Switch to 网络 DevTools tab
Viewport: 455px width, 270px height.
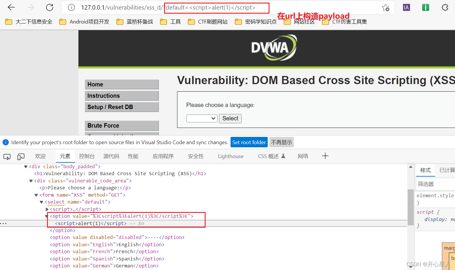[x=303, y=156]
